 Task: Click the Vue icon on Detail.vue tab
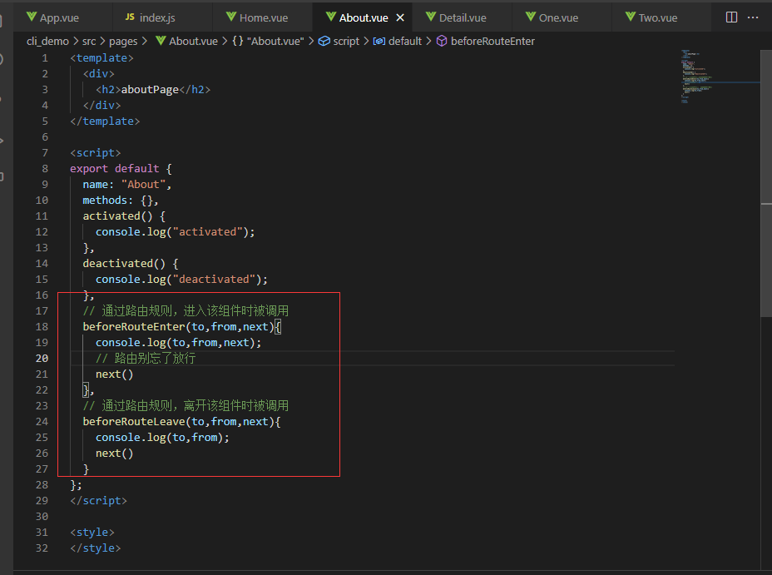pyautogui.click(x=431, y=17)
